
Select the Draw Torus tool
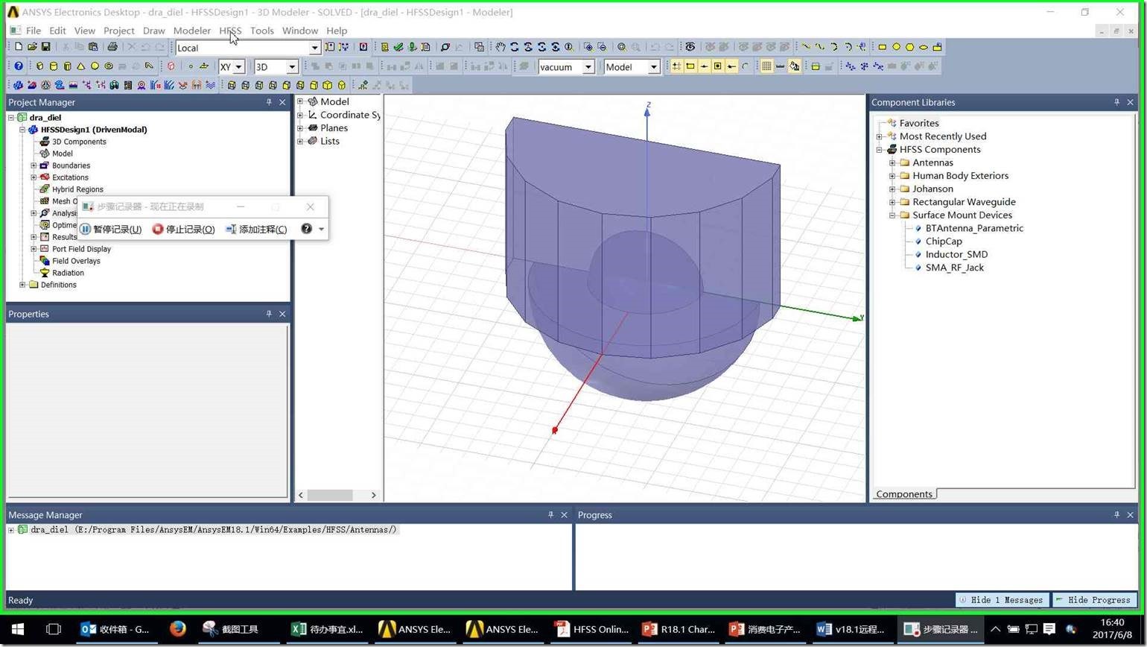109,66
